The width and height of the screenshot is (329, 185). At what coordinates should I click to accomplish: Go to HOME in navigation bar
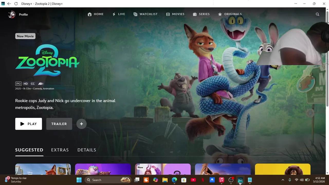tap(95, 14)
